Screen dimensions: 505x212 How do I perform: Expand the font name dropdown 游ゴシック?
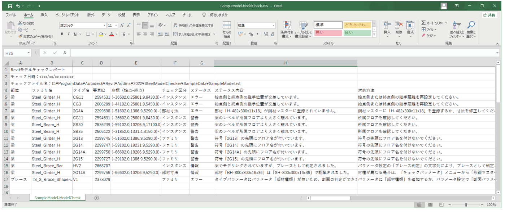[105, 26]
